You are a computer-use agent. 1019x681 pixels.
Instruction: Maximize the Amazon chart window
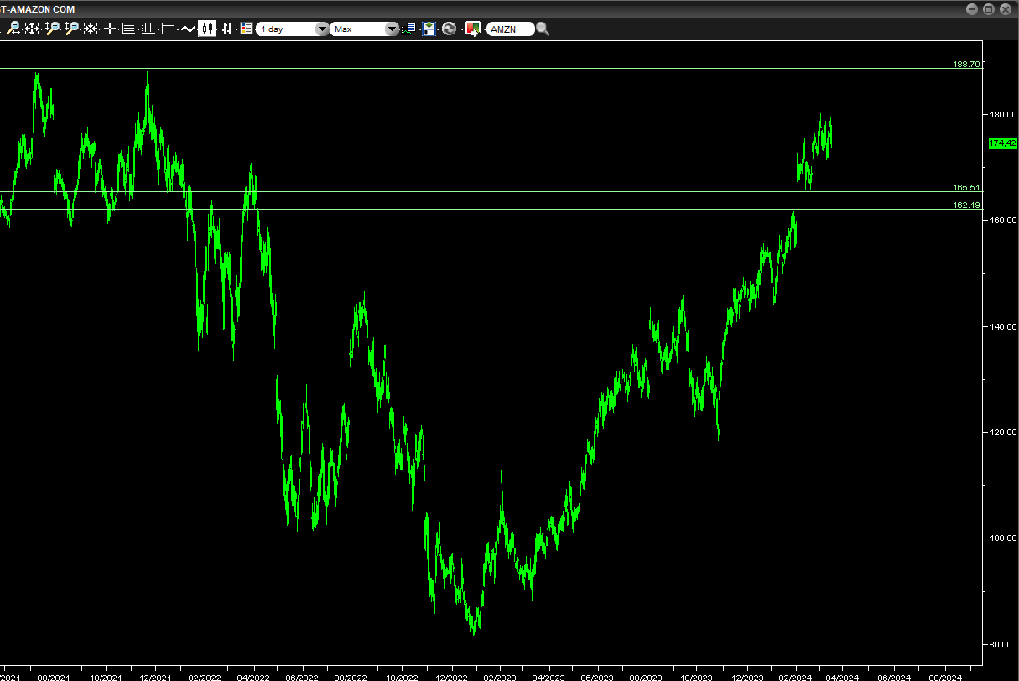point(989,8)
